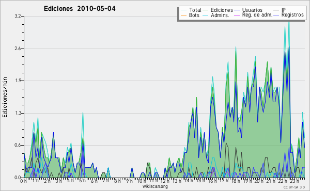Click the 3.2 value on the vertical axis

pyautogui.click(x=18, y=16)
